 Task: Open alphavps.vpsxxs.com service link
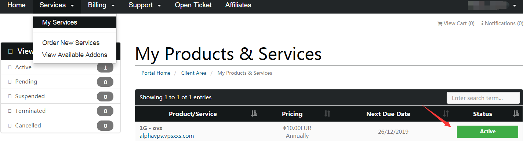point(167,136)
